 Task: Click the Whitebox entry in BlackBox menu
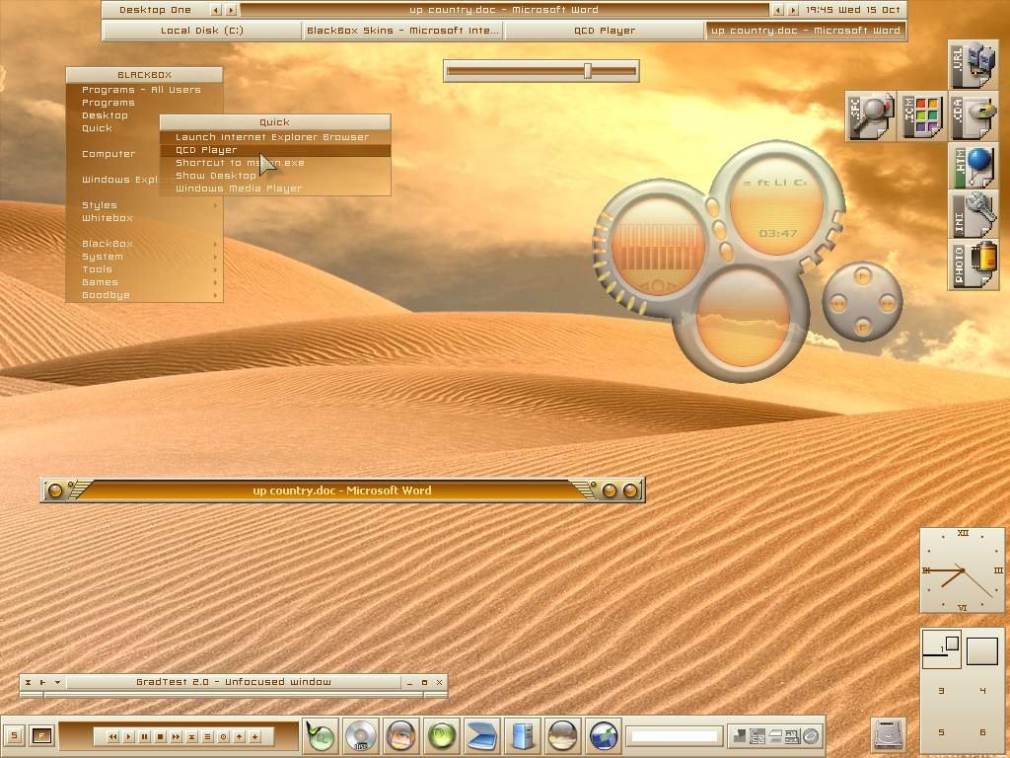(x=144, y=218)
